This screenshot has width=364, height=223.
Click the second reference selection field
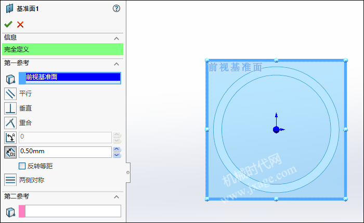pos(73,211)
